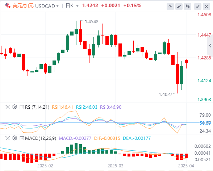The image size is (213, 171).
Task: Select the pencil drawing tool
Action: coord(179,7)
